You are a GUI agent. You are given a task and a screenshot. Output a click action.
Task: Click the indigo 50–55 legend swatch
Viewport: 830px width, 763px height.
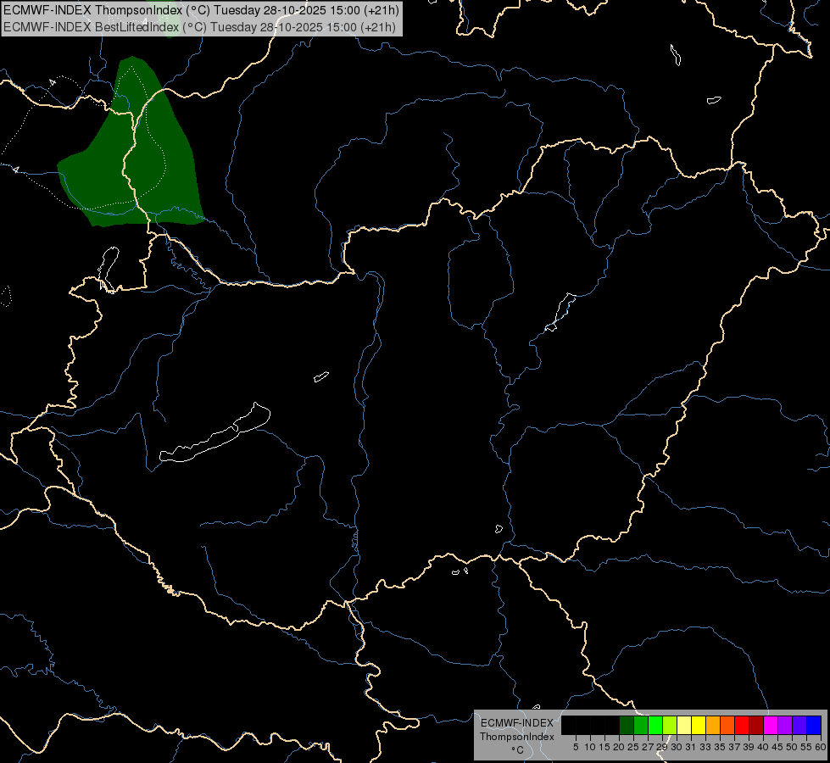[x=799, y=725]
